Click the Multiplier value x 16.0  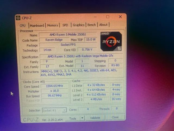[x=54, y=91]
